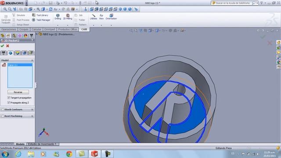Open Internet Explorer from the taskbar
This screenshot has height=158, width=281.
click(18, 154)
